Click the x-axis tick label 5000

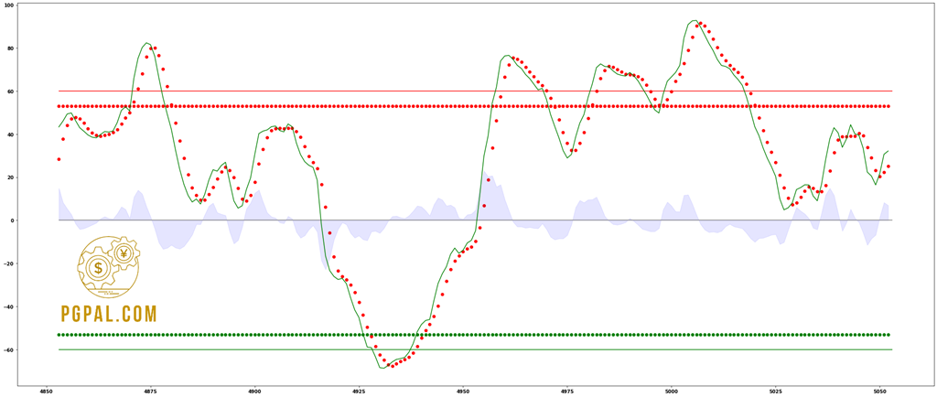(672, 392)
